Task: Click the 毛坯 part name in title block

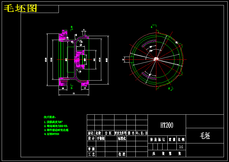Action: 205,136
